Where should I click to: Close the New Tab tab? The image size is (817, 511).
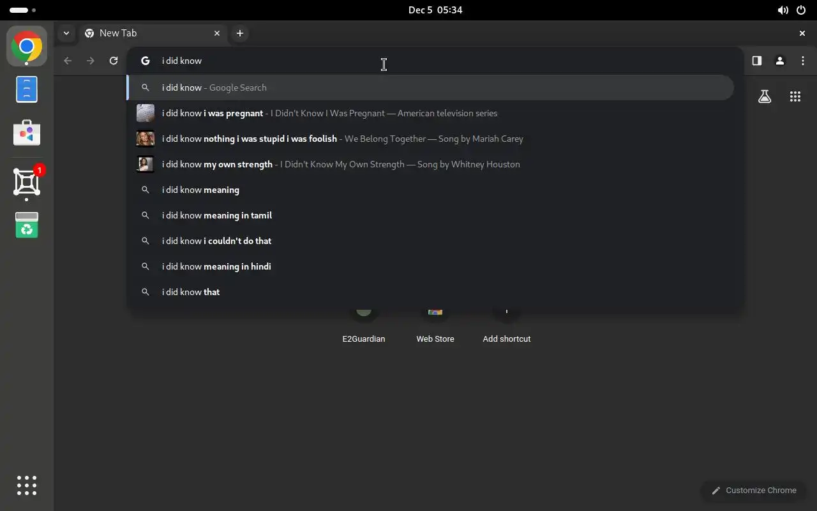click(217, 33)
